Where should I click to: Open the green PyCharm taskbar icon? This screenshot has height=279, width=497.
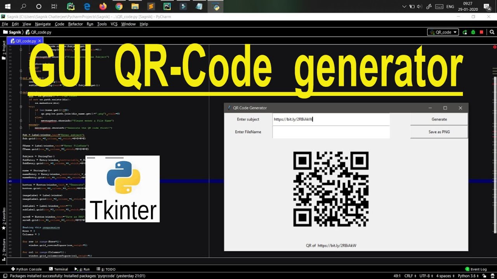pyautogui.click(x=71, y=7)
